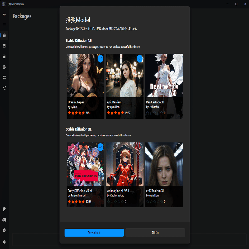Screen dimensions: 249x249
Task: Click the RealCartoon3D model title
Action: coord(155,102)
